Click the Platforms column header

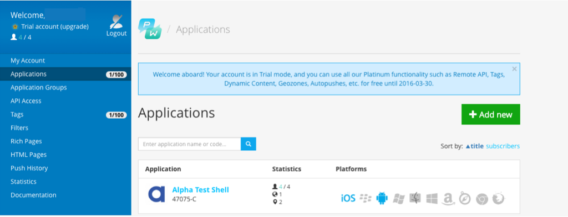[351, 169]
